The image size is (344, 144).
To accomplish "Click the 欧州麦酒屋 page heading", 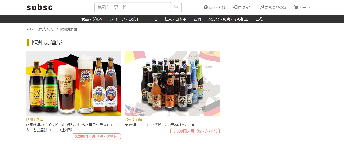I will pos(47,42).
